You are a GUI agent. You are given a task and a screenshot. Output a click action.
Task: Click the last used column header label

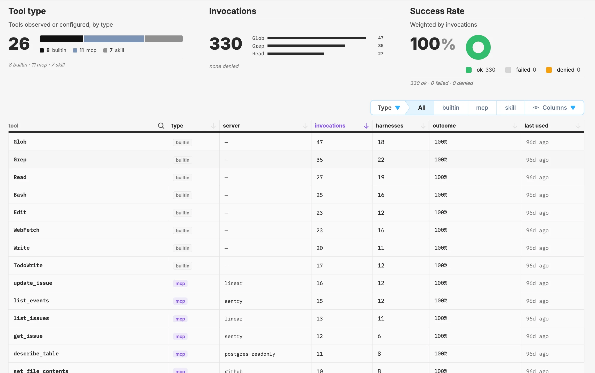click(536, 126)
